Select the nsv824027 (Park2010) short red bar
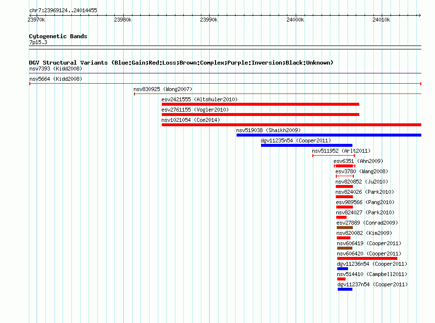435x323 pixels. [342, 217]
